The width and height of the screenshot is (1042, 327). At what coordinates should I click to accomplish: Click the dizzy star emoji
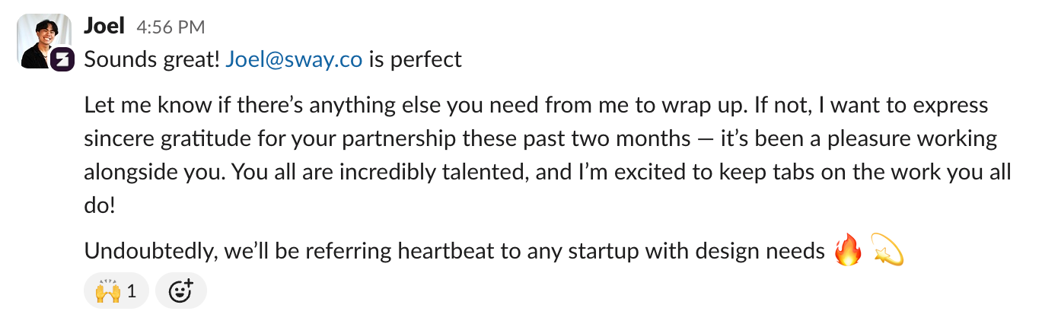point(886,250)
